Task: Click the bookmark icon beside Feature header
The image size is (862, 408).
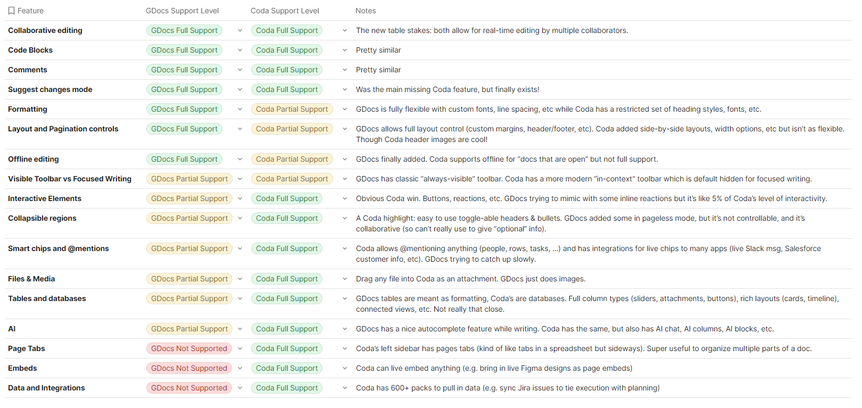Action: (11, 11)
